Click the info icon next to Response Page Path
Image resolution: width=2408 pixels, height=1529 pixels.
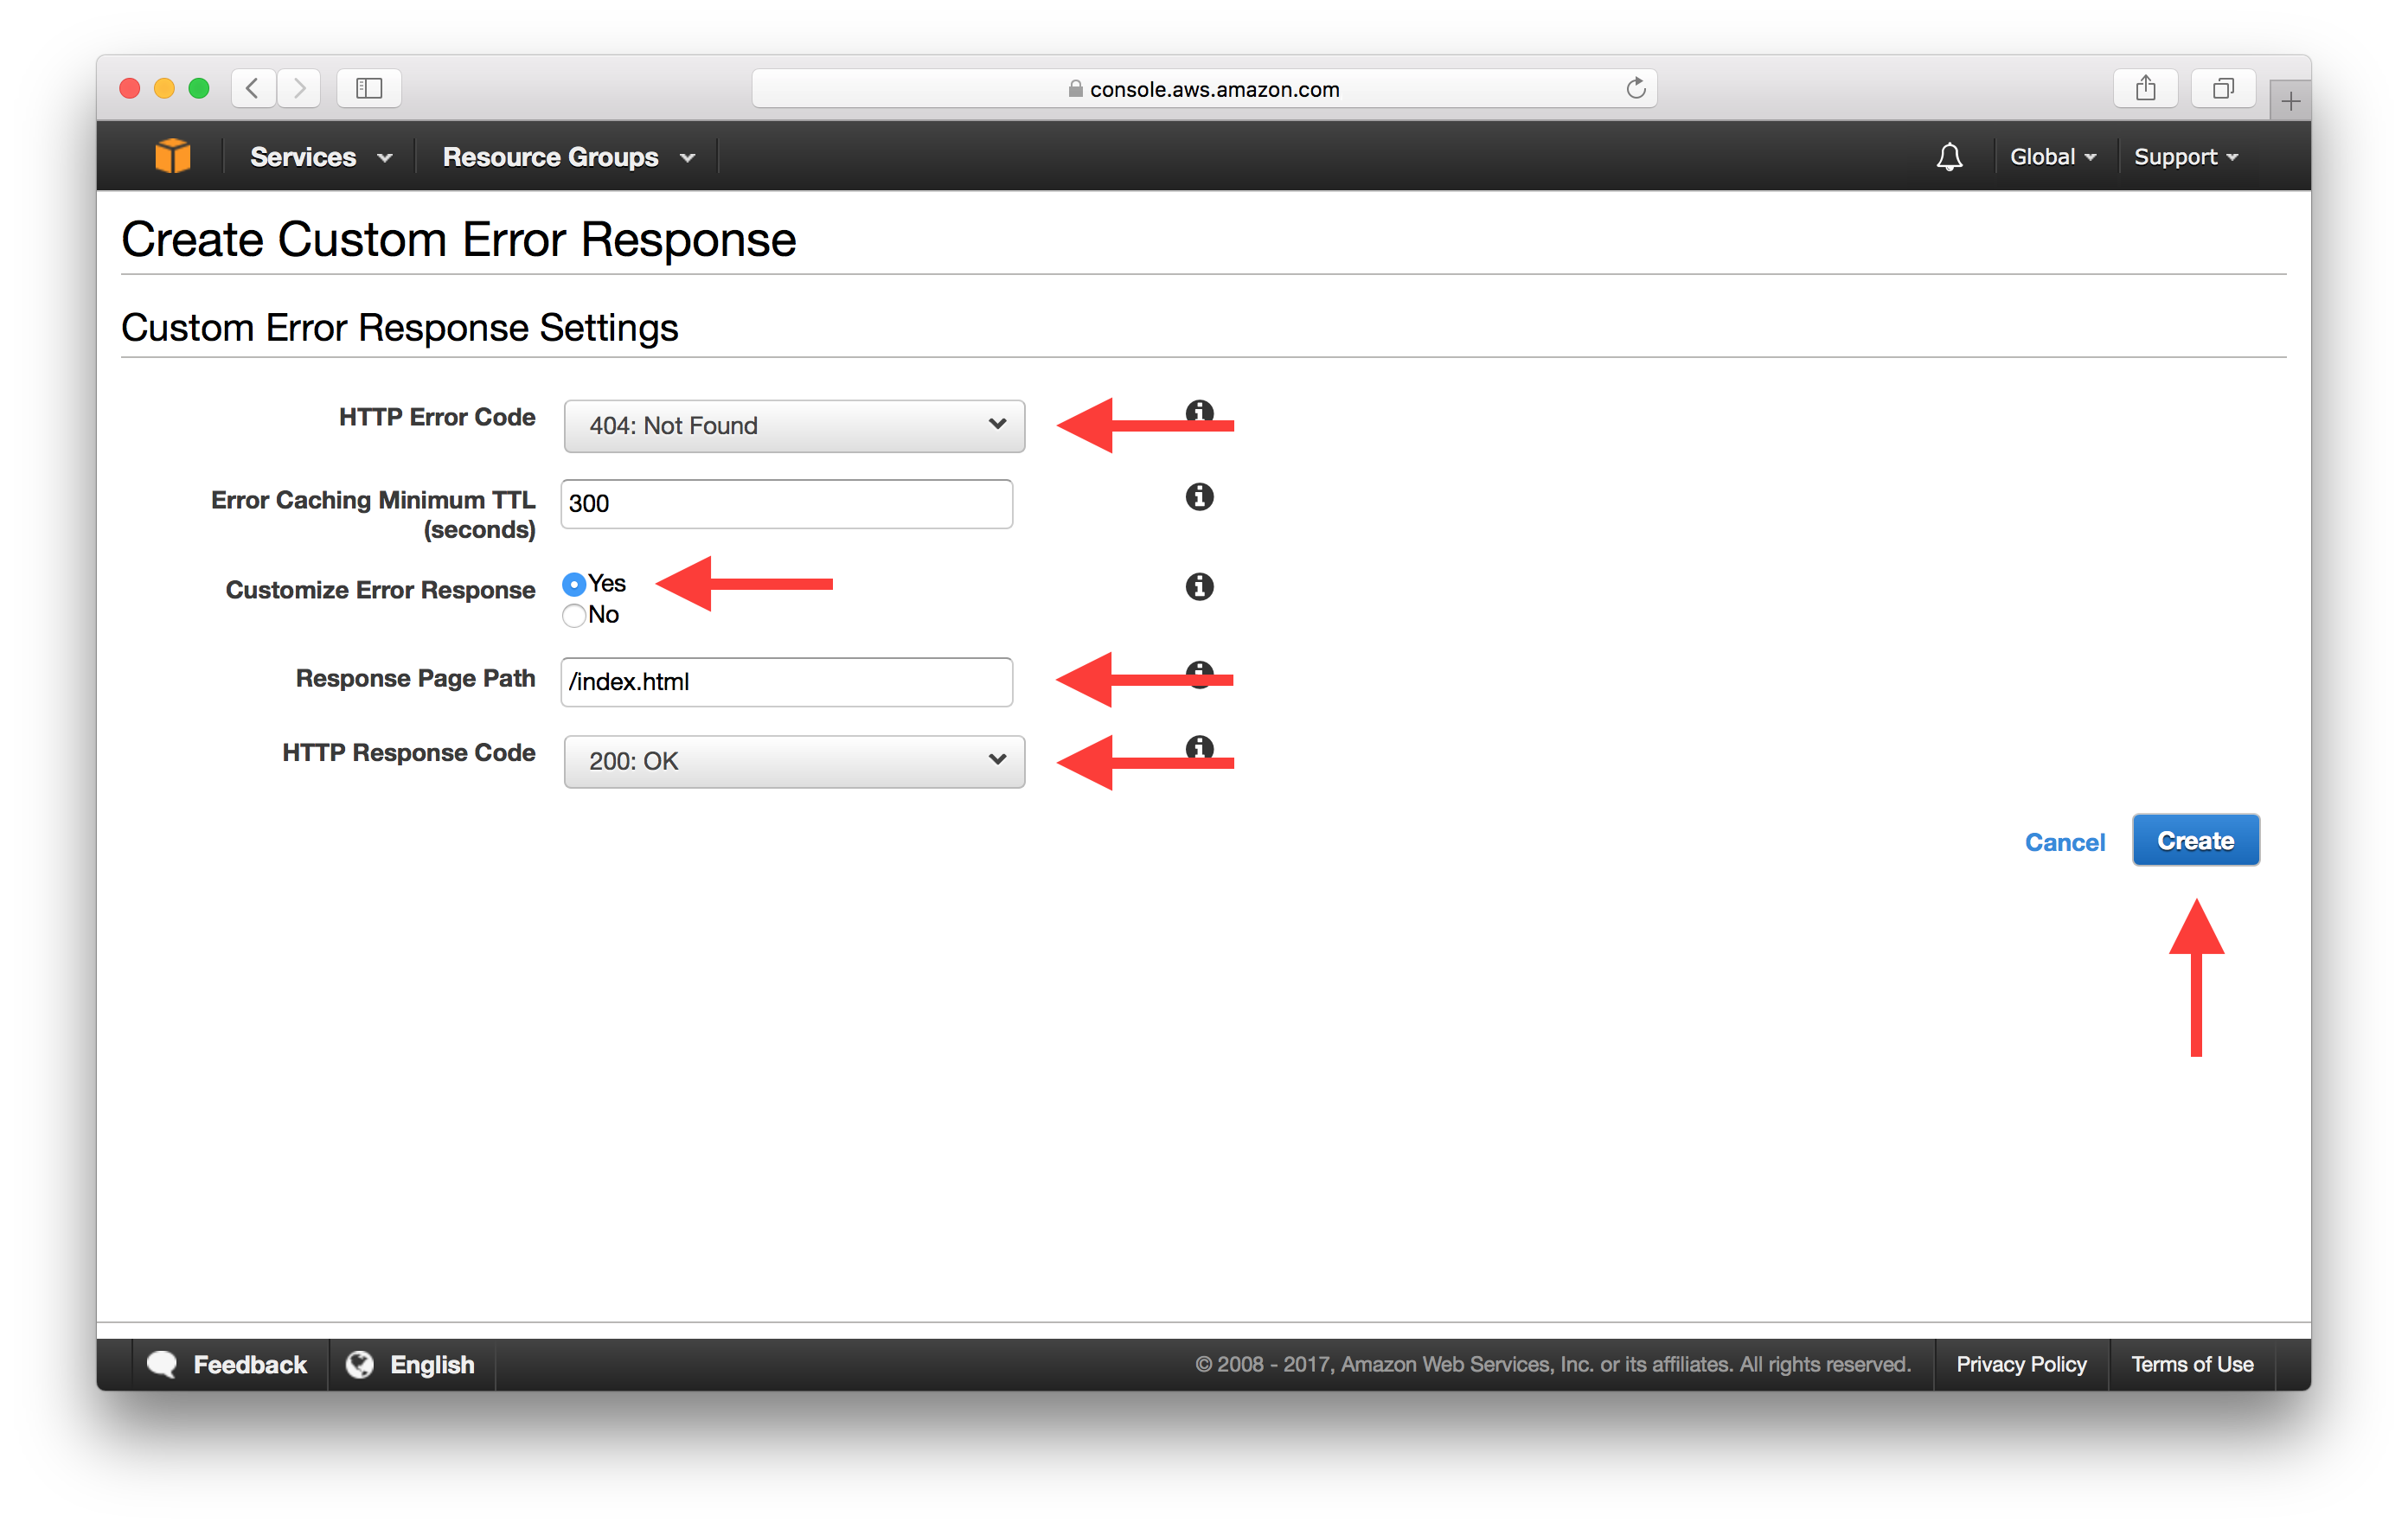[1214, 681]
